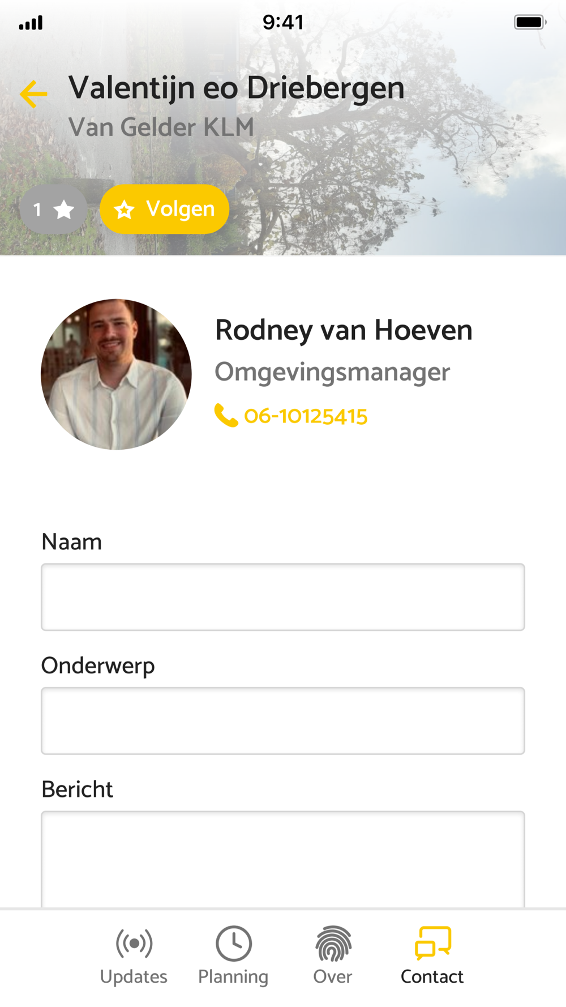This screenshot has width=566, height=1007.
Task: Tap the Updates broadcast icon
Action: (134, 944)
